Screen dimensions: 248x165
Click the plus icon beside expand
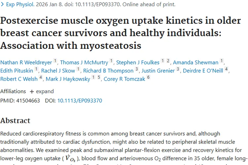point(32,92)
